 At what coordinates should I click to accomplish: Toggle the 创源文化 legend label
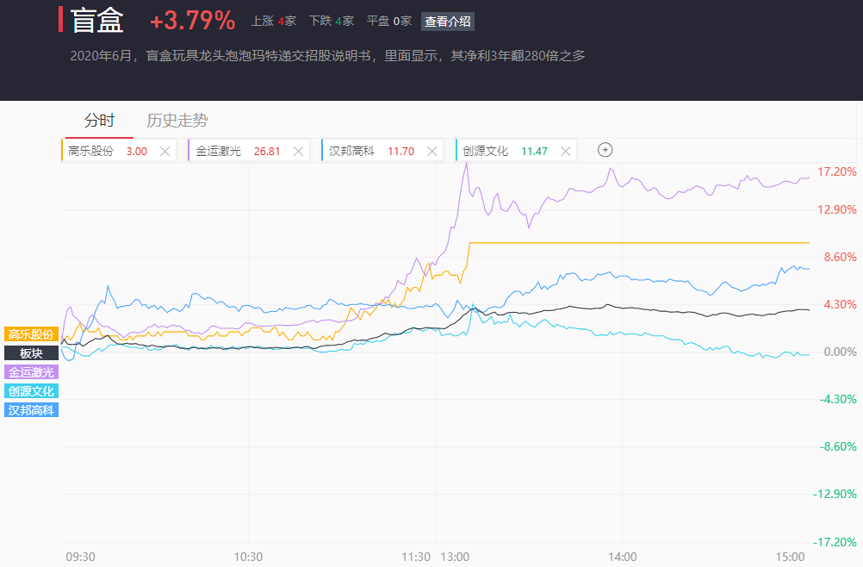(x=32, y=391)
